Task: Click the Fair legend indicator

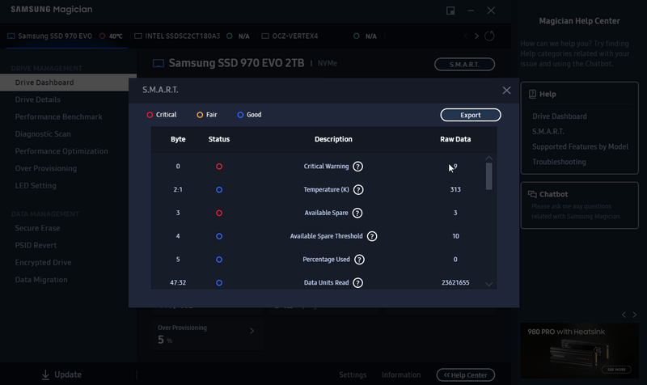Action: point(200,115)
